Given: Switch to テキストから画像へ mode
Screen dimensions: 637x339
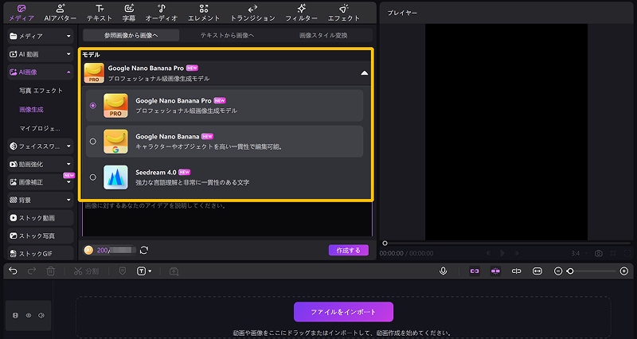Looking at the screenshot, I should click(227, 35).
